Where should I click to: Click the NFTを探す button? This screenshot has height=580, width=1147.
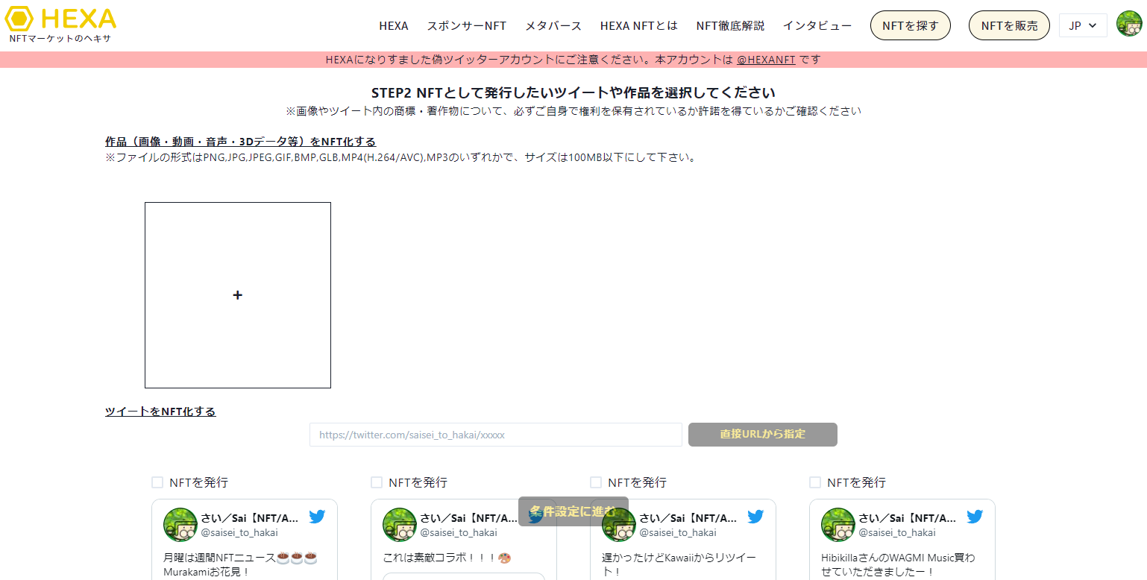[911, 25]
